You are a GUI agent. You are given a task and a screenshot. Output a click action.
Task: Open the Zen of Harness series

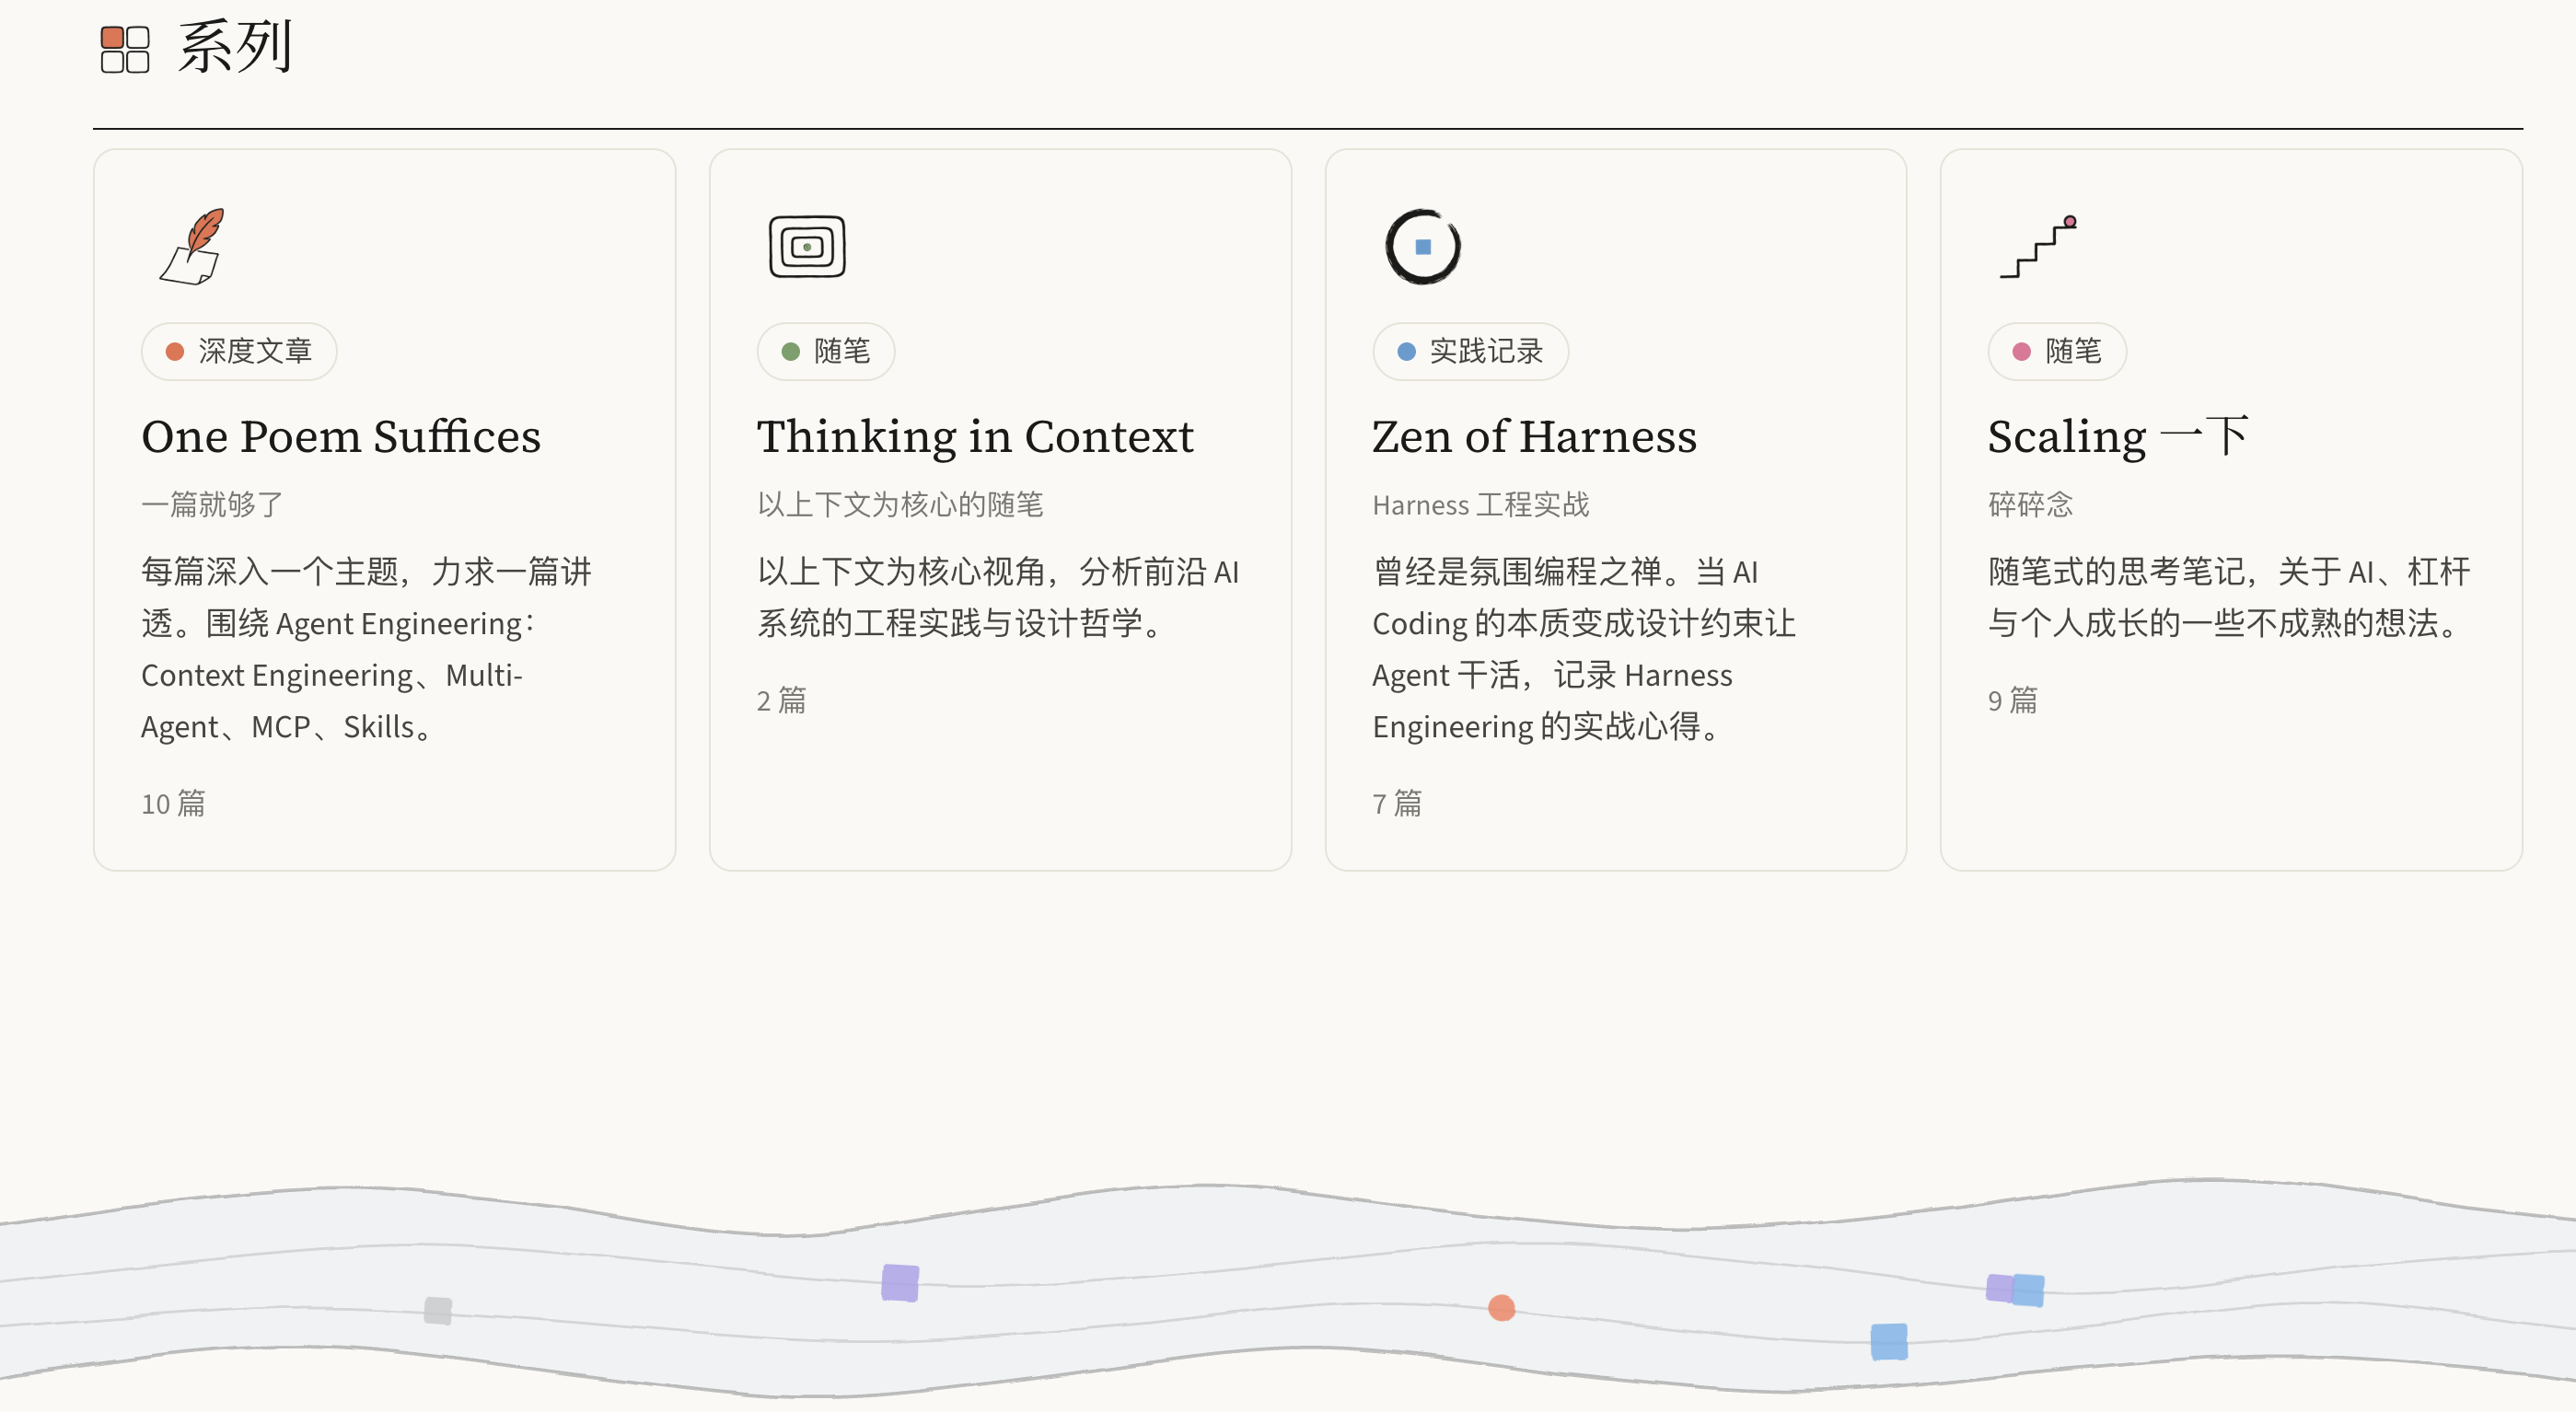coord(1534,436)
